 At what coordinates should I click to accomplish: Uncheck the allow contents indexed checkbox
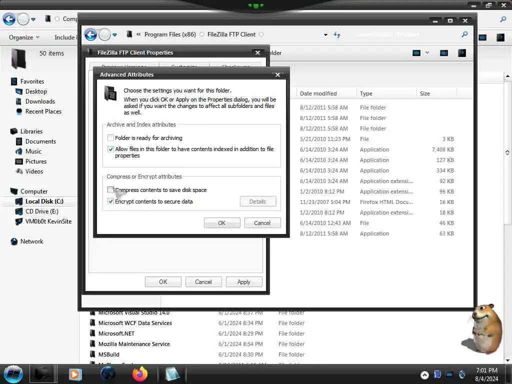pyautogui.click(x=110, y=149)
